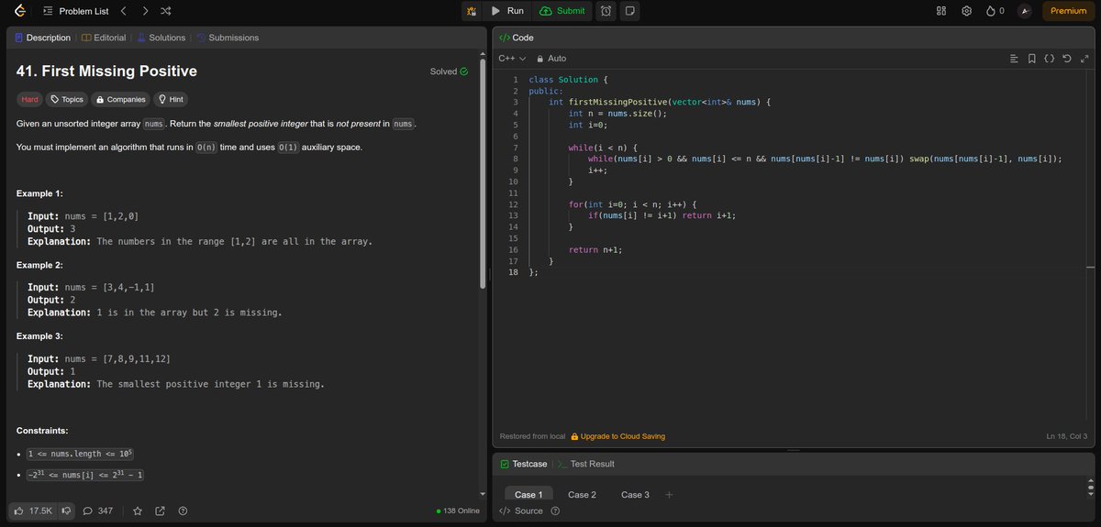Select Case 1 test case
The width and height of the screenshot is (1101, 527).
tap(528, 495)
